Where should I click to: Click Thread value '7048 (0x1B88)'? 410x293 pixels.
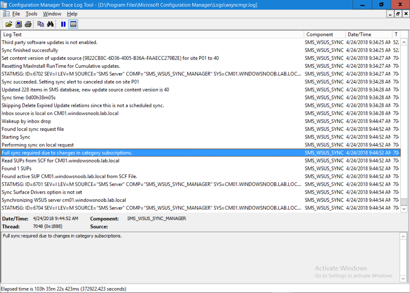48,227
